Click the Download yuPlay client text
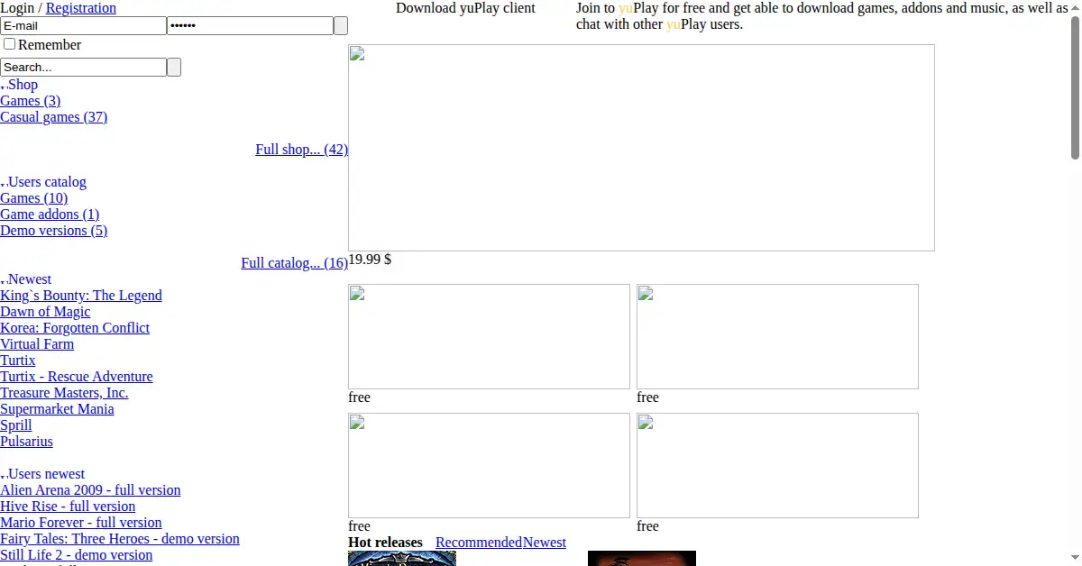The image size is (1082, 566). (x=465, y=8)
